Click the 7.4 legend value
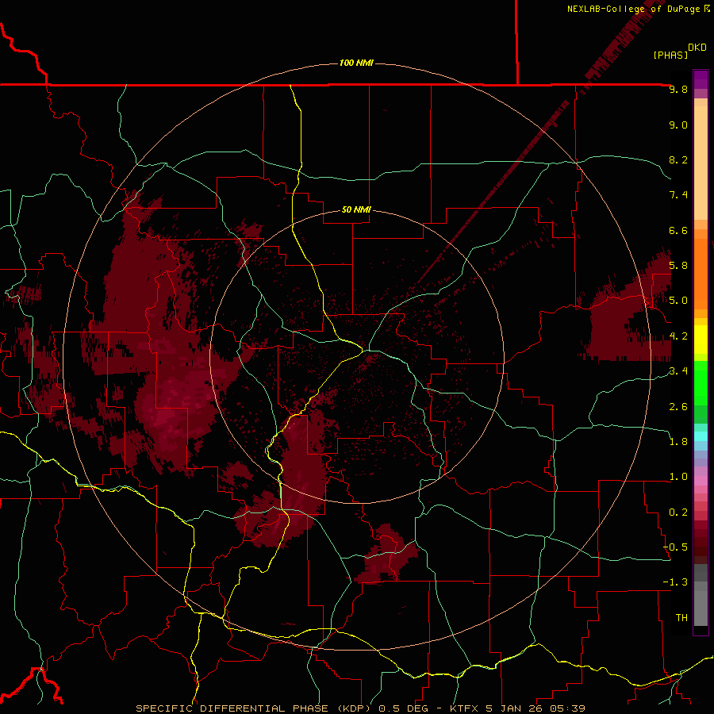This screenshot has width=714, height=714. click(678, 195)
